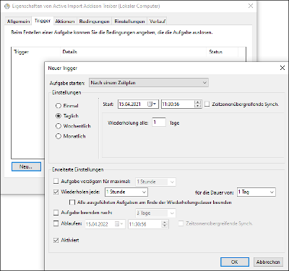This screenshot has width=289, height=271.
Task: Close the Eigenschaften properties window
Action: pos(251,6)
